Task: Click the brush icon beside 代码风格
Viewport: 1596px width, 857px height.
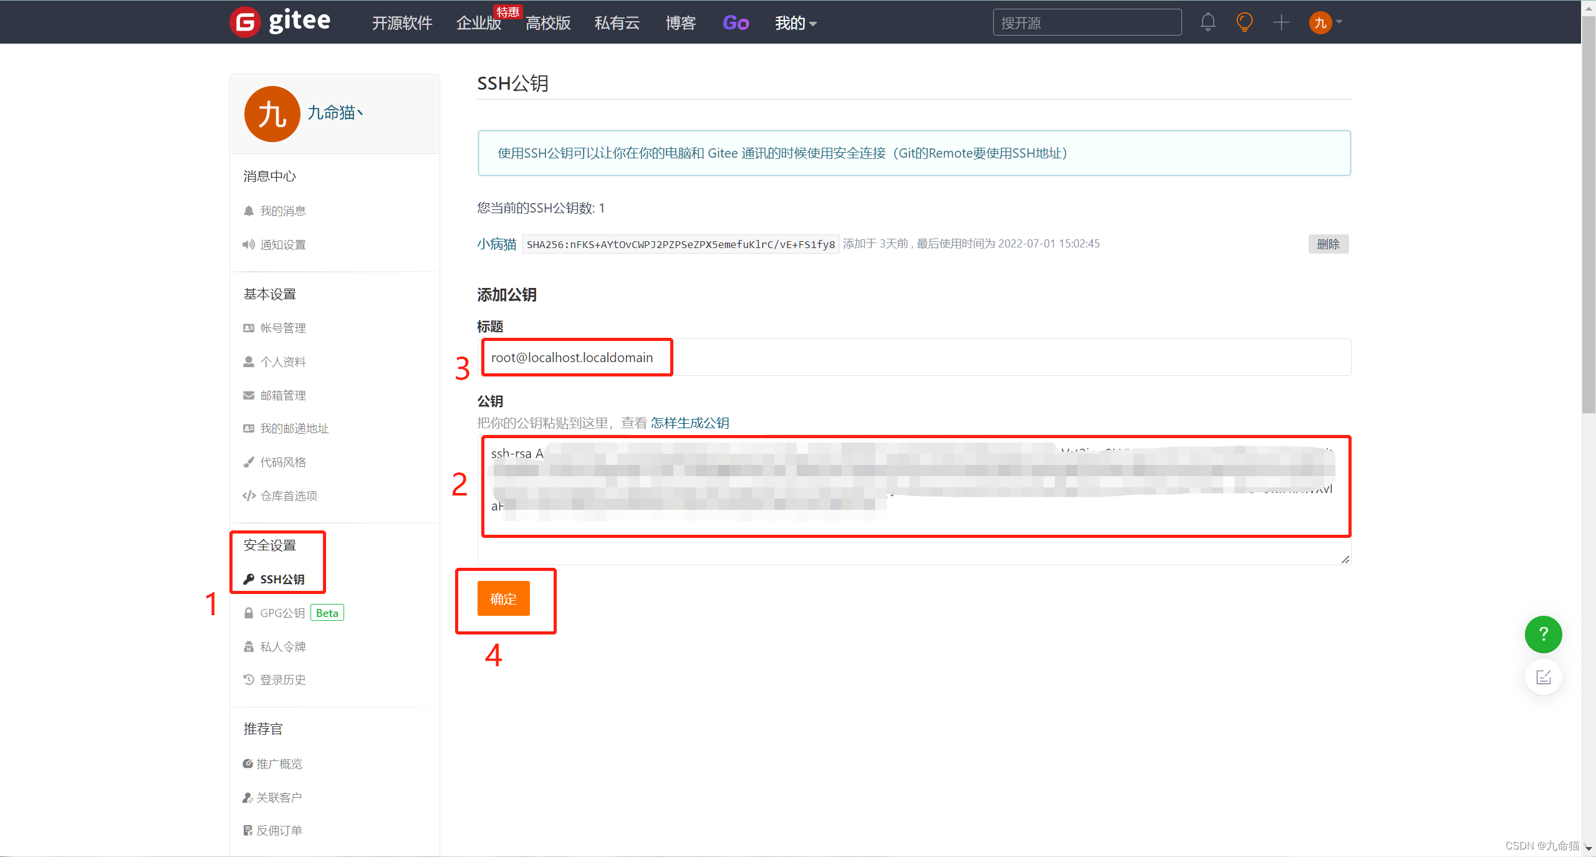Action: [x=249, y=462]
